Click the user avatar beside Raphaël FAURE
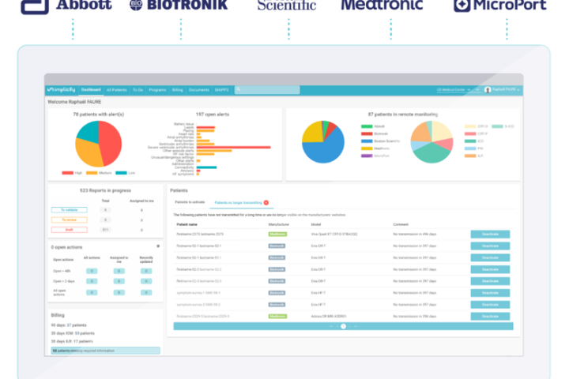 pos(488,89)
